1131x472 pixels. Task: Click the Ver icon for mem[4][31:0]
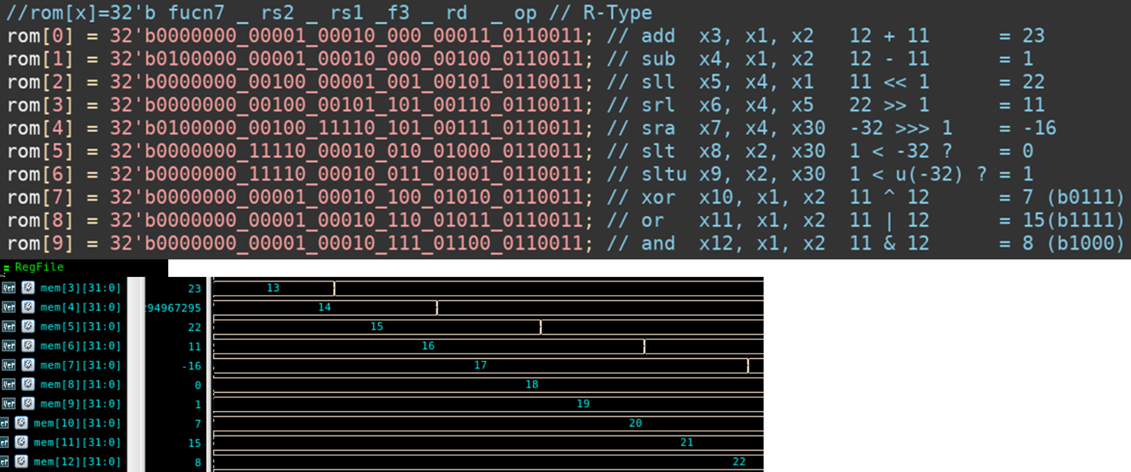pyautogui.click(x=9, y=307)
